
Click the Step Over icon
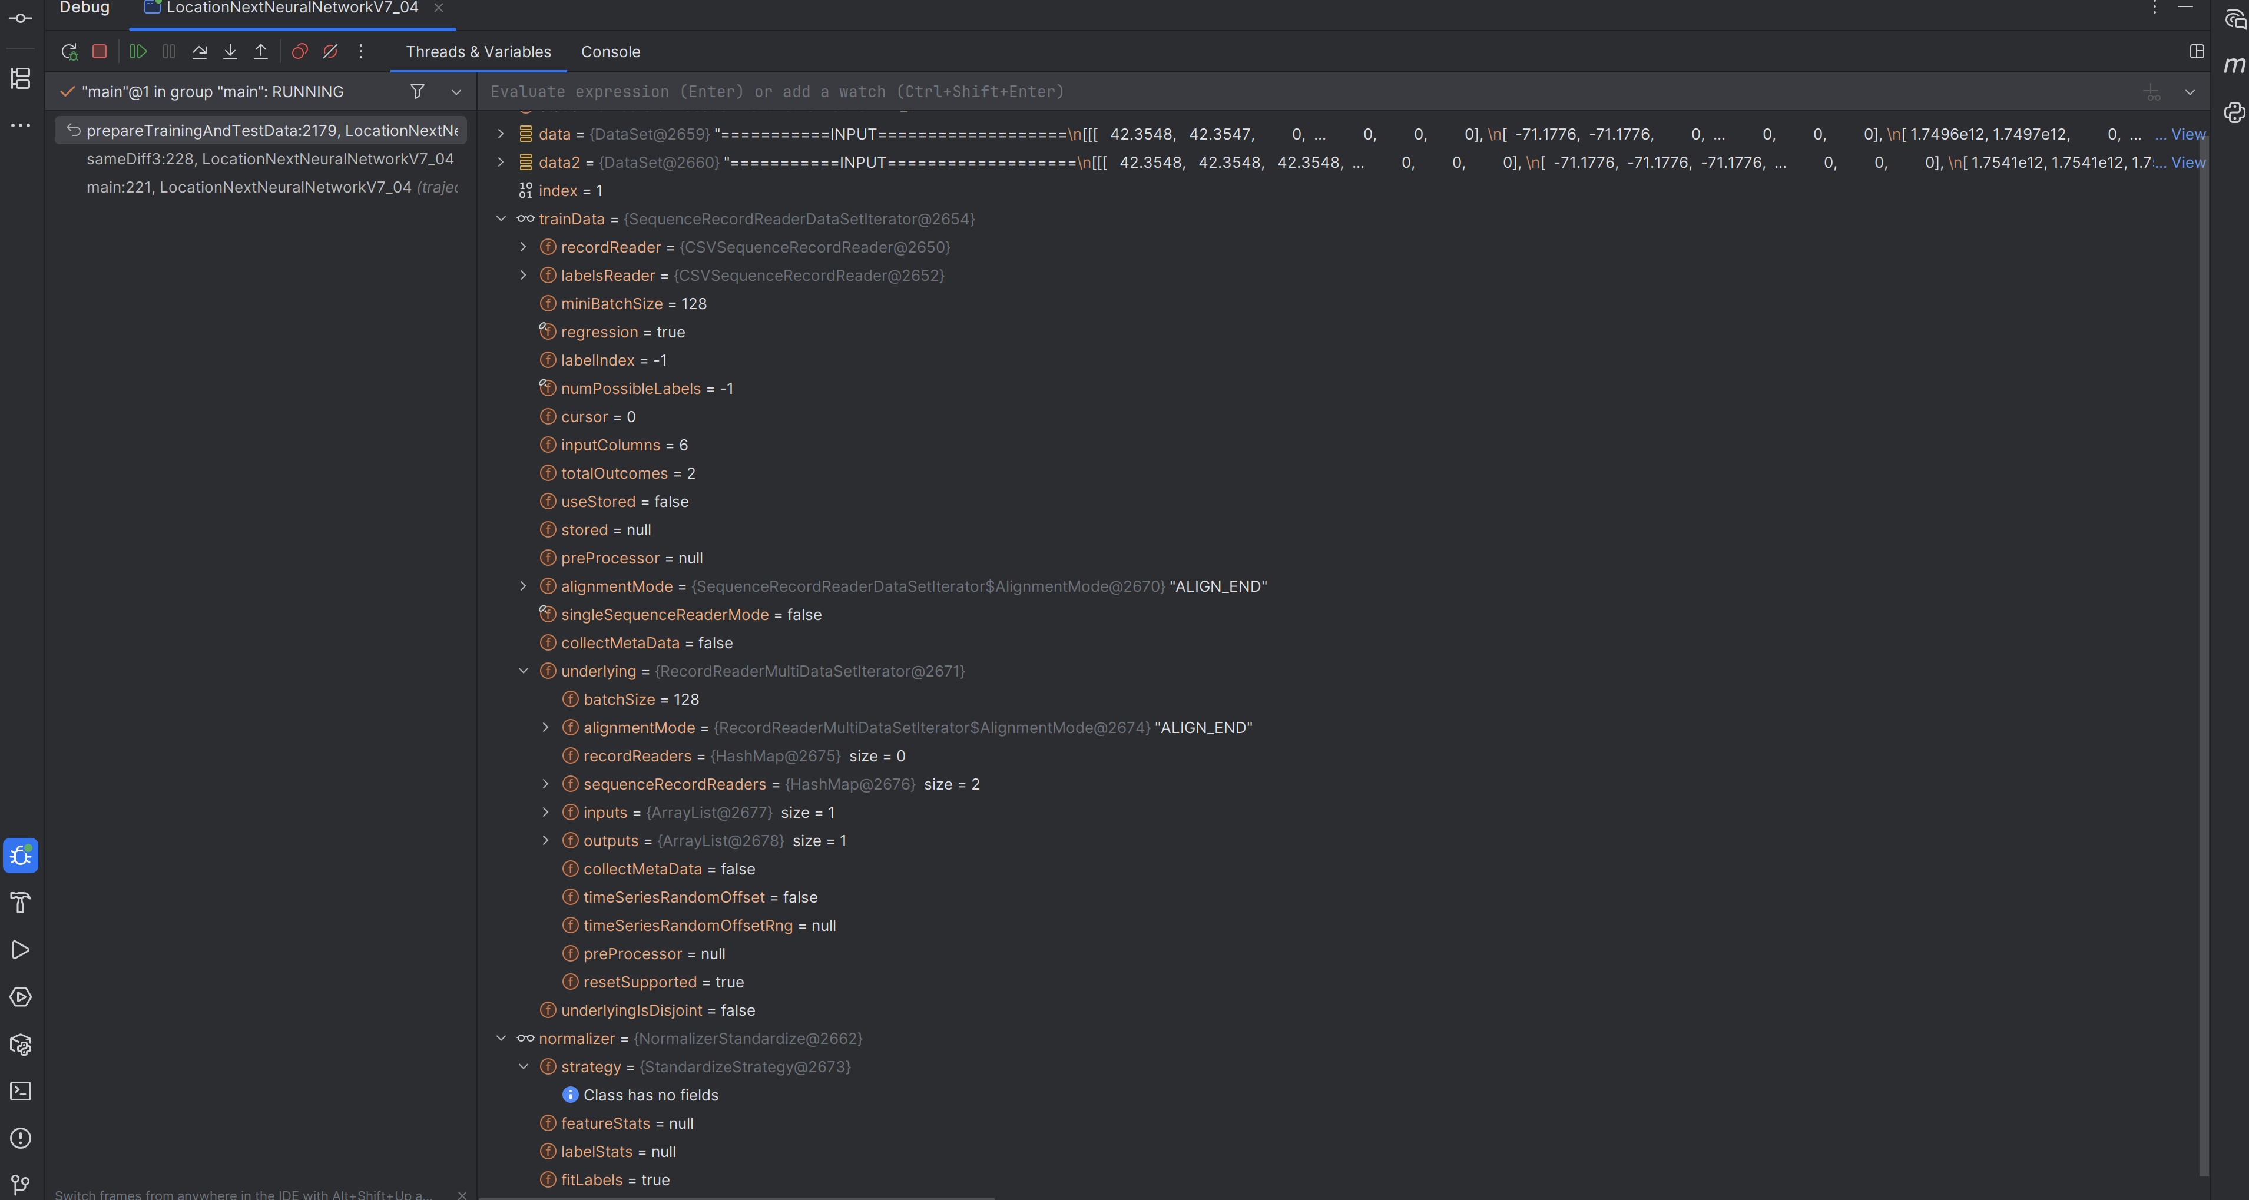tap(199, 51)
